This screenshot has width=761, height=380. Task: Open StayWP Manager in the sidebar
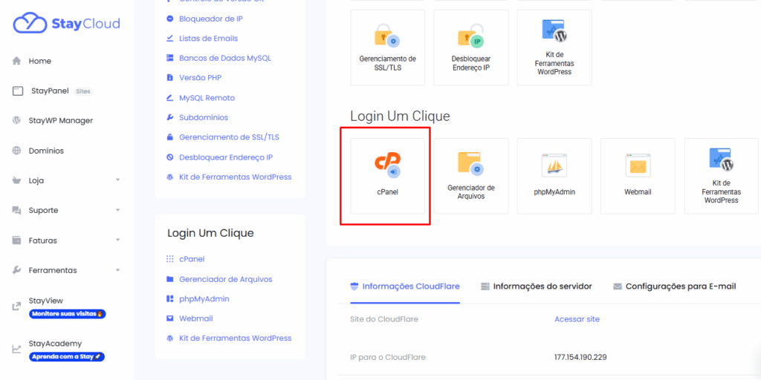tap(60, 120)
